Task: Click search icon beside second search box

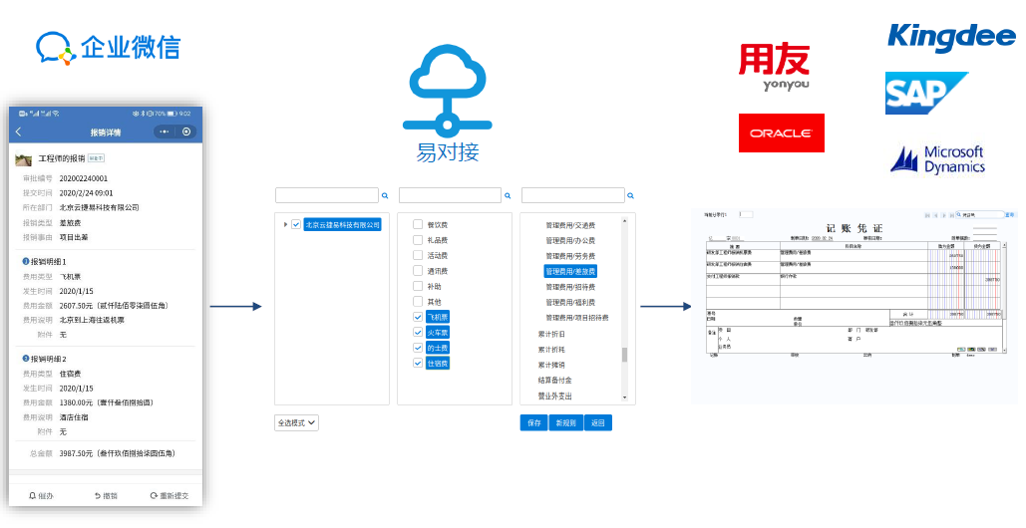Action: click(x=508, y=195)
